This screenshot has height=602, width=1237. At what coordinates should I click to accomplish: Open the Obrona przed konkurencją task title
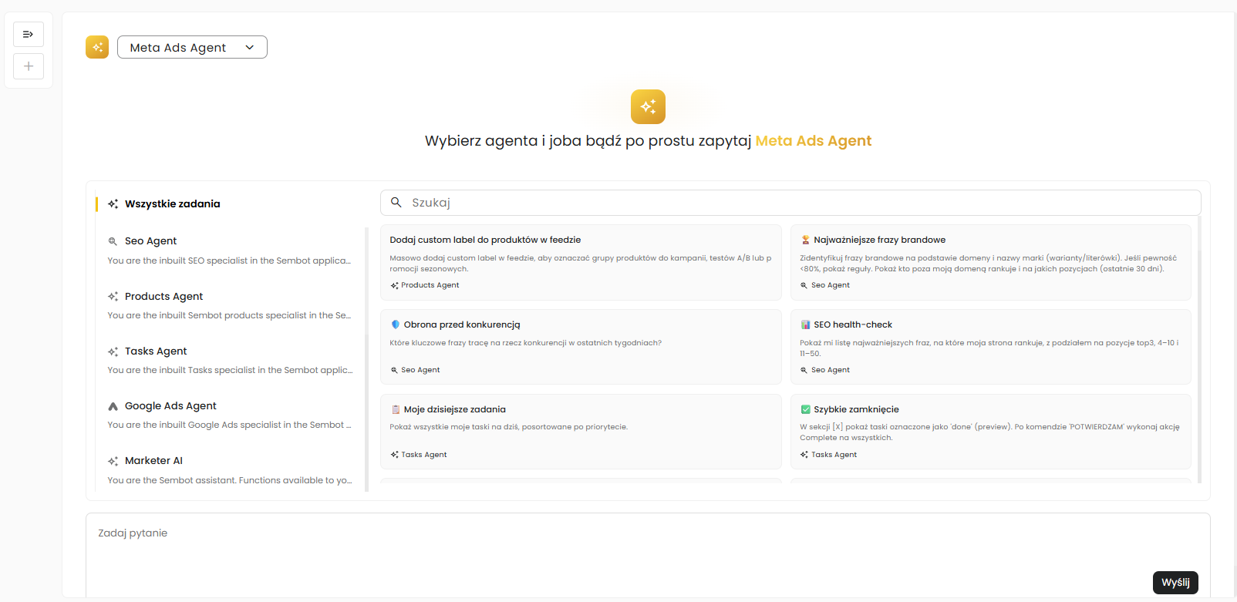click(462, 325)
